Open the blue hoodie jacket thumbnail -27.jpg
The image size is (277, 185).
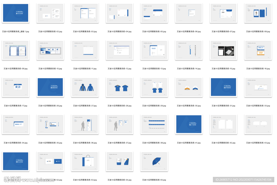coord(85,87)
